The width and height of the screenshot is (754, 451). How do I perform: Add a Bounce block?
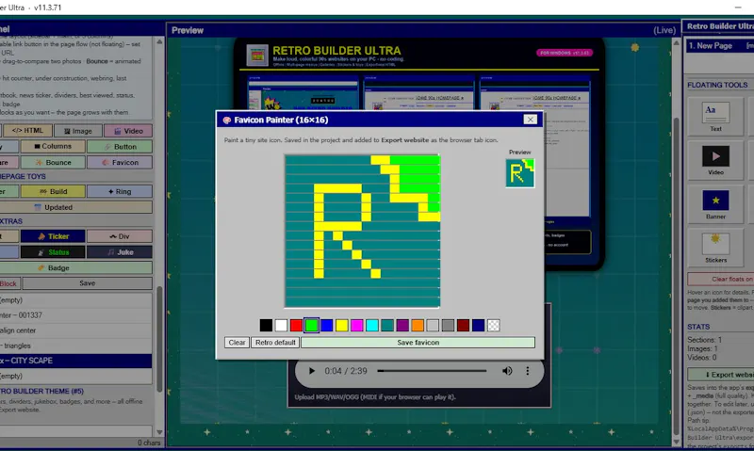[53, 162]
